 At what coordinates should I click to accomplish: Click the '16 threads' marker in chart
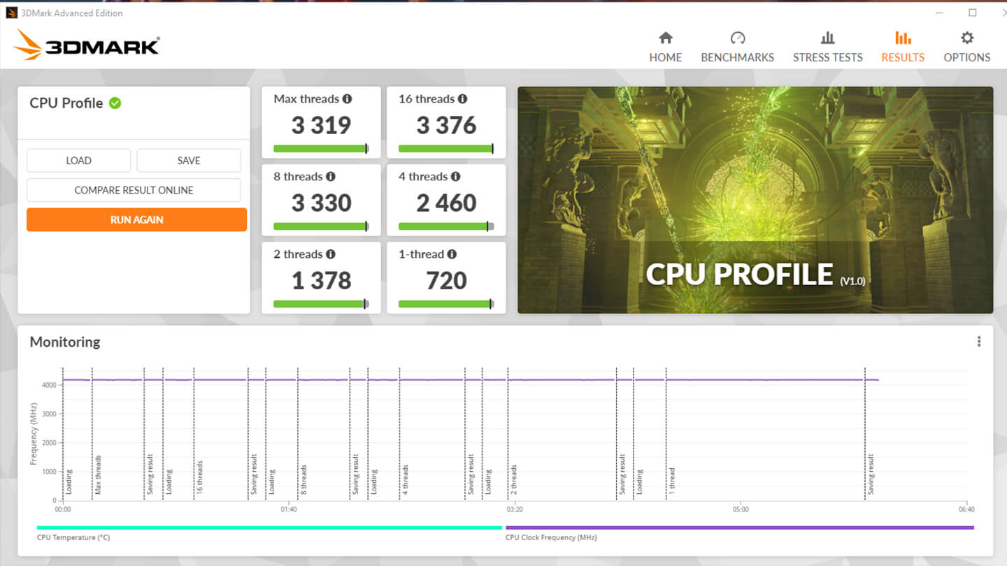tap(199, 478)
